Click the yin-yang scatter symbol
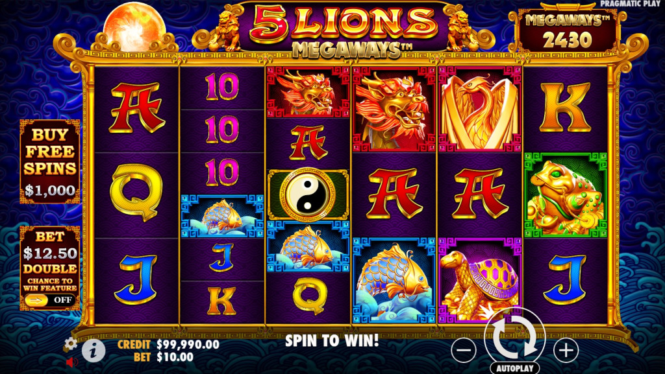This screenshot has width=665, height=374. [308, 194]
